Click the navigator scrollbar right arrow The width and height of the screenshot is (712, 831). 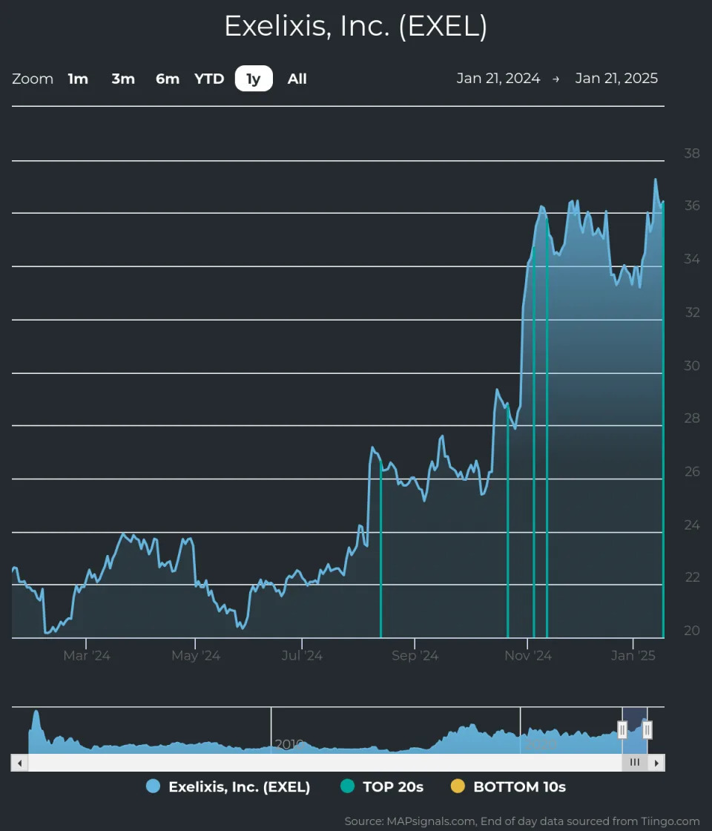tap(656, 763)
